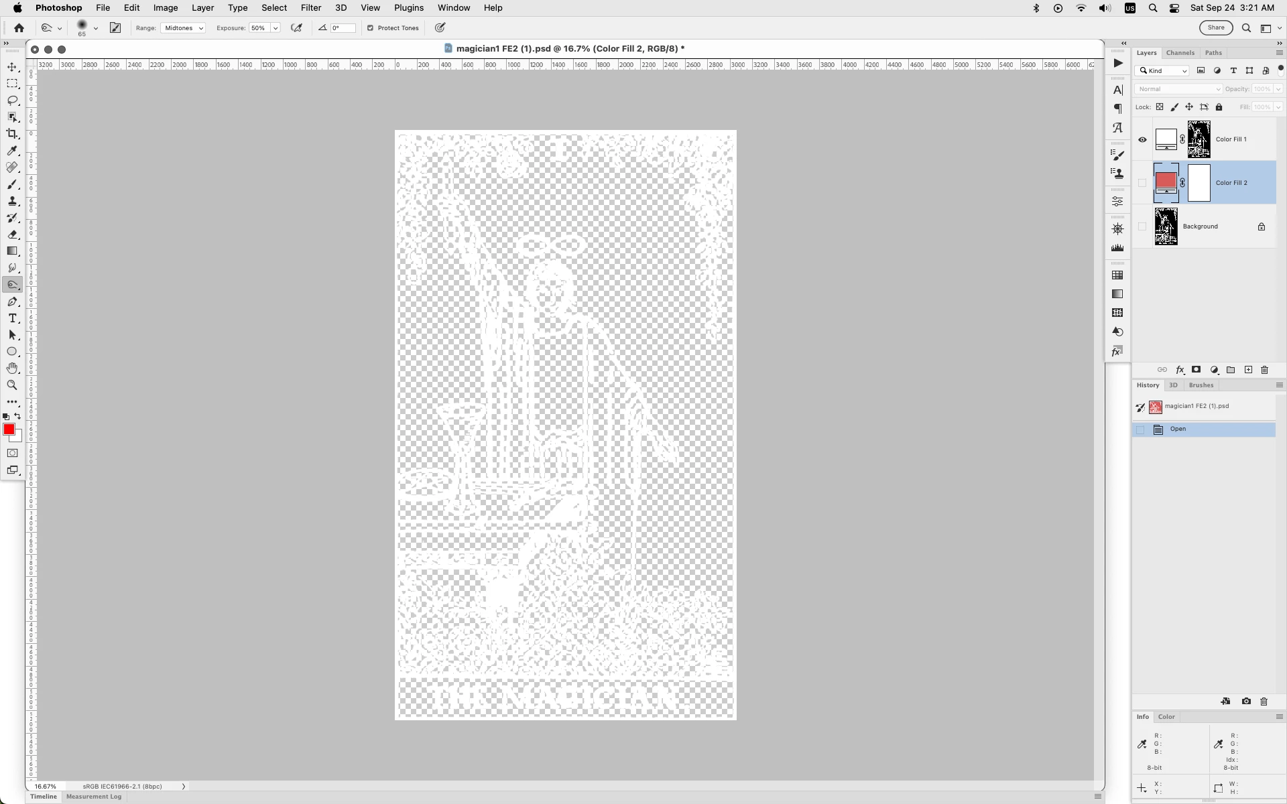
Task: Select the Color Fill 2 mask thumbnail
Action: point(1199,183)
